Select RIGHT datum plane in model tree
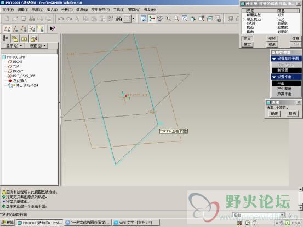 [x=18, y=62]
